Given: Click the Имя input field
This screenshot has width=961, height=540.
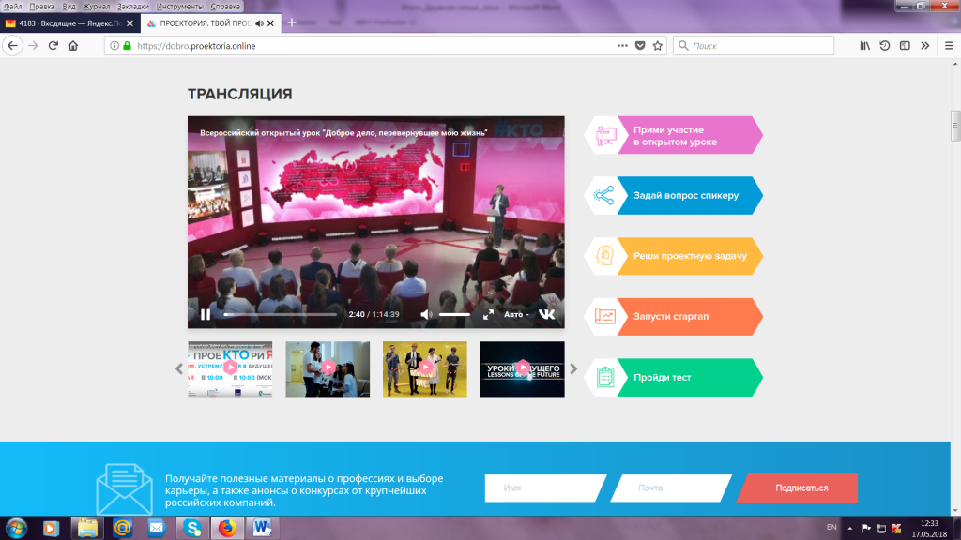Looking at the screenshot, I should pyautogui.click(x=543, y=487).
